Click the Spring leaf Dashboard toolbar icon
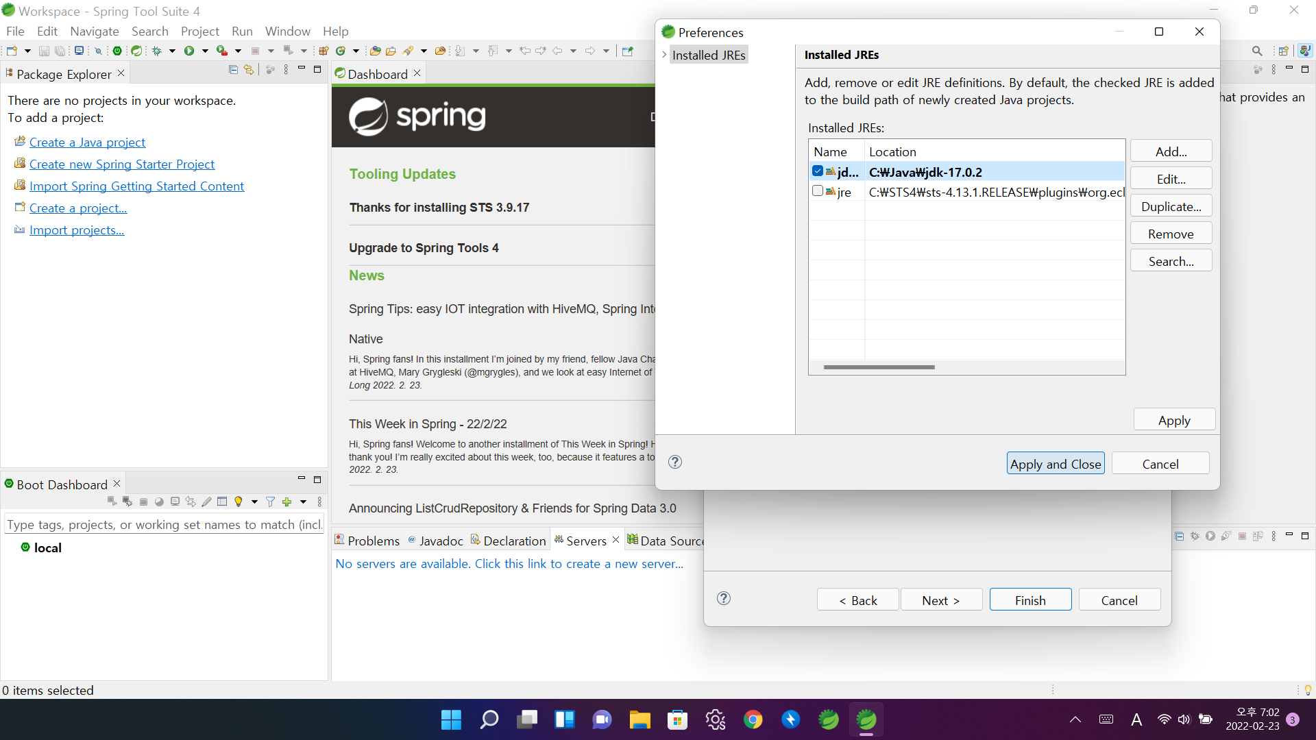This screenshot has width=1316, height=740. point(136,51)
